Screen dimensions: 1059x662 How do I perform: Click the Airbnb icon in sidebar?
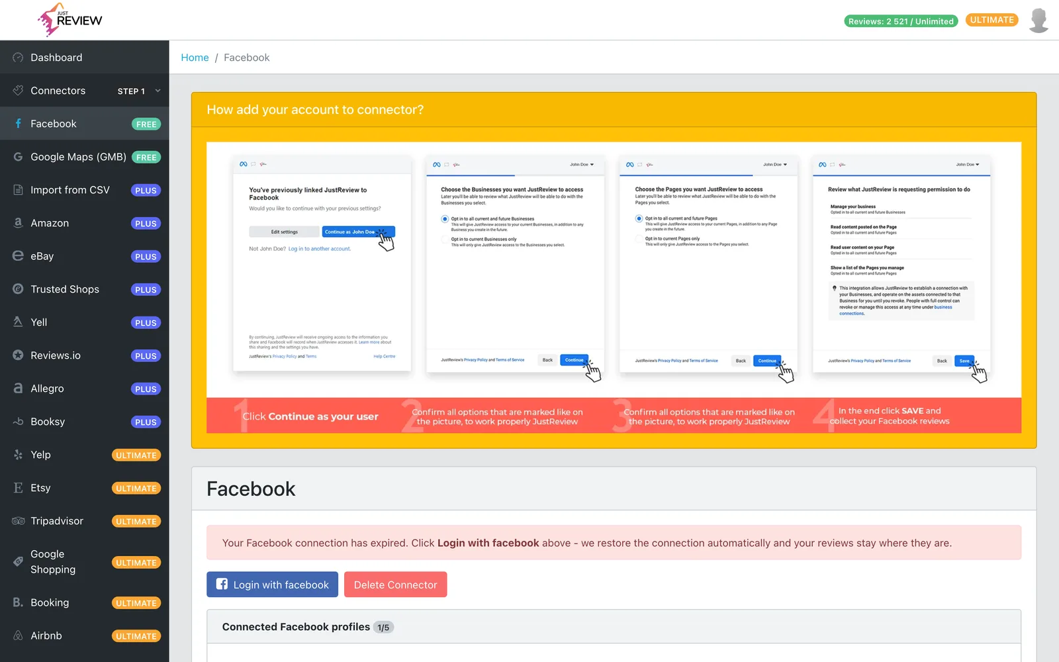18,636
